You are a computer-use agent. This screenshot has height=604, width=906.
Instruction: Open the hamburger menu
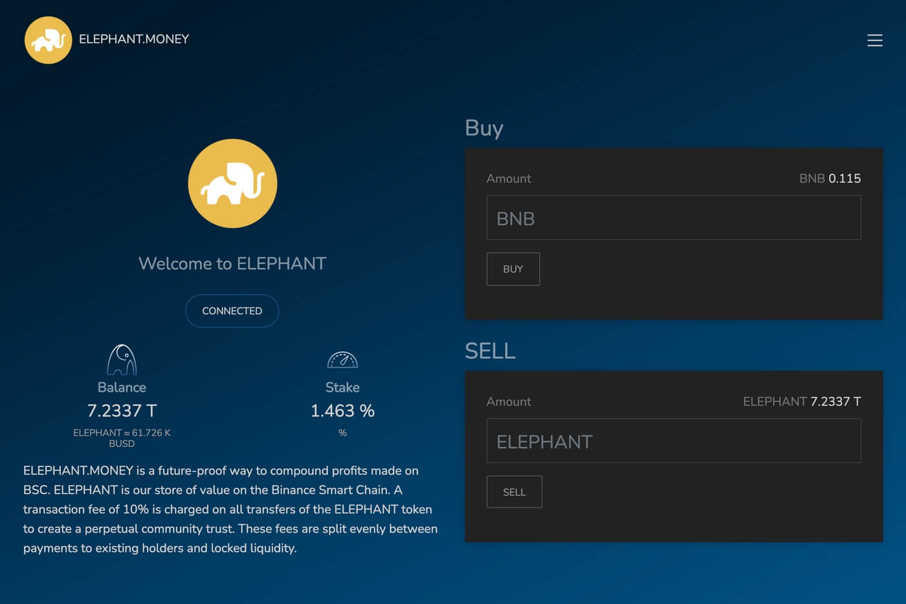tap(874, 40)
